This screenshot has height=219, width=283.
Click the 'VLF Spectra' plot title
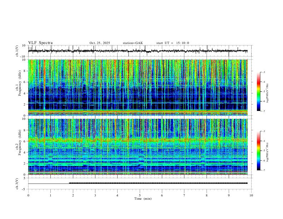tap(40, 43)
